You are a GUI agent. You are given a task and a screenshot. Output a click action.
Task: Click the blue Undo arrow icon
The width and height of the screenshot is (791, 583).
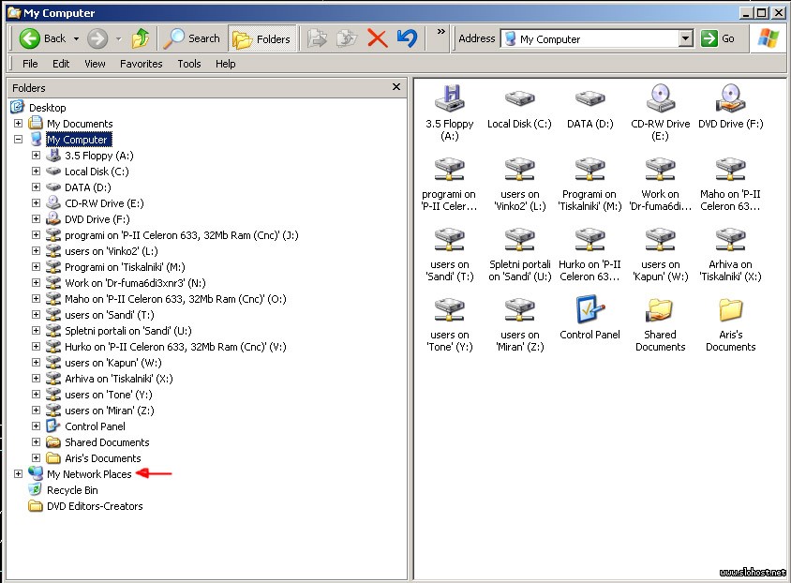pos(407,38)
